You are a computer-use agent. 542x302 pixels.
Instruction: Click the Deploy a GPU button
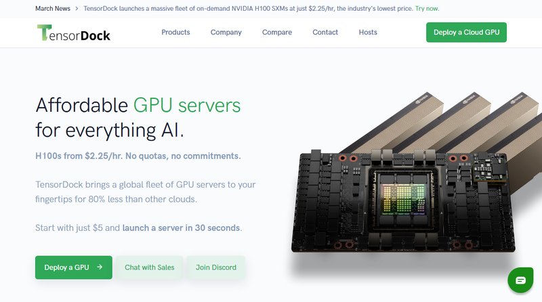[74, 267]
